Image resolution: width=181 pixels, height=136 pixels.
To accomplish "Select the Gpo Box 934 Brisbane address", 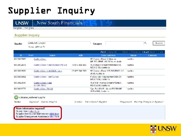I will (x=106, y=90).
